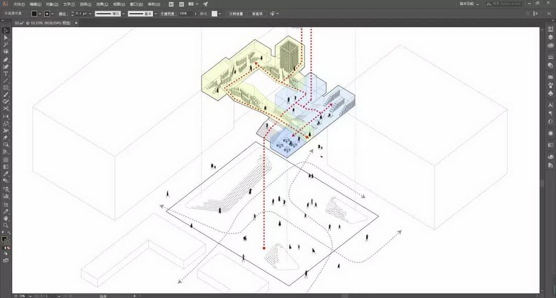The image size is (556, 298).
Task: Switch to the 02.ai document tab
Action: click(x=42, y=23)
